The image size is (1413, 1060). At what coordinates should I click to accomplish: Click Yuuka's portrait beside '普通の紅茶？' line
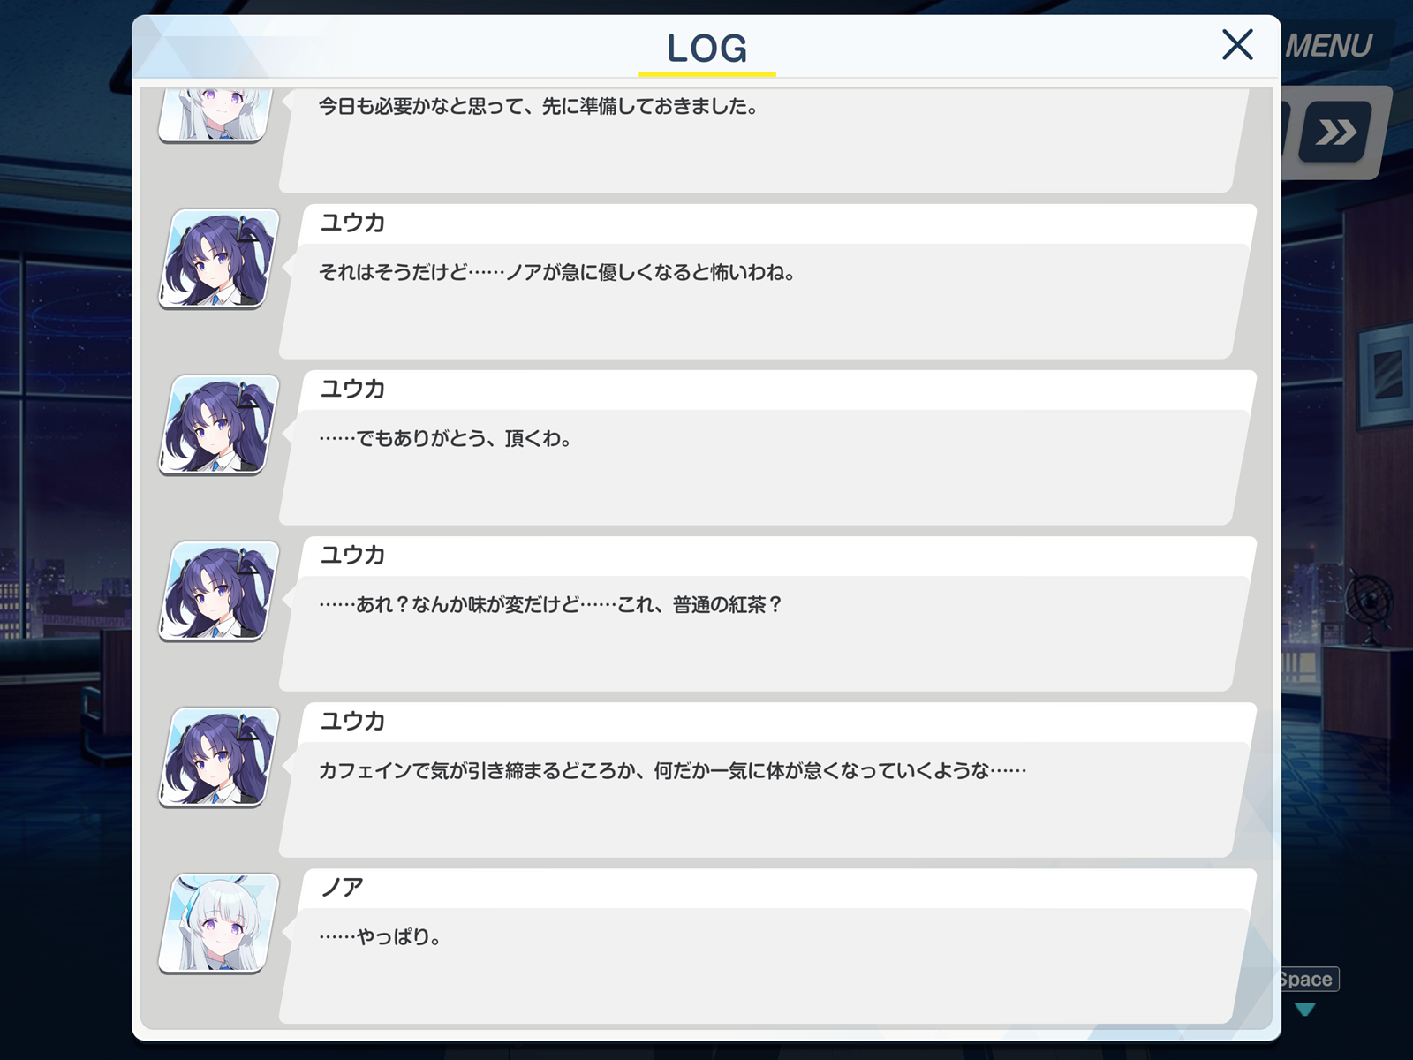pyautogui.click(x=218, y=592)
